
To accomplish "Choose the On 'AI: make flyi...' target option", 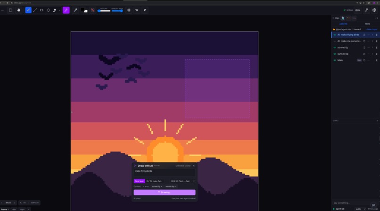I will [154, 181].
